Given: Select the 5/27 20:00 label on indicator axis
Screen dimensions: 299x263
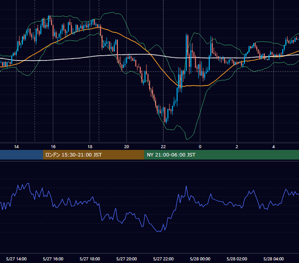Looking at the screenshot, I should pyautogui.click(x=127, y=259).
